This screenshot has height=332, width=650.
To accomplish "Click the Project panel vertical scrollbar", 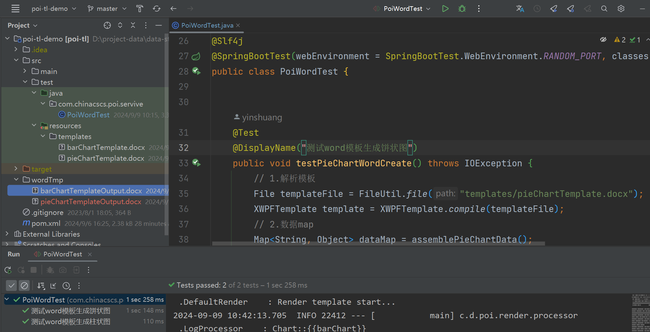I will 167,135.
